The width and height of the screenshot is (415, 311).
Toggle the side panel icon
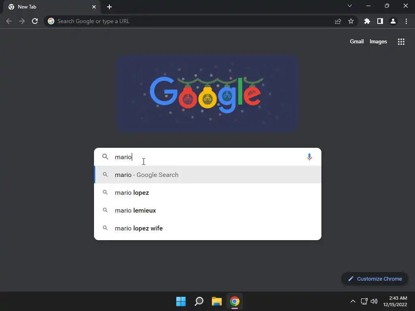(x=380, y=21)
